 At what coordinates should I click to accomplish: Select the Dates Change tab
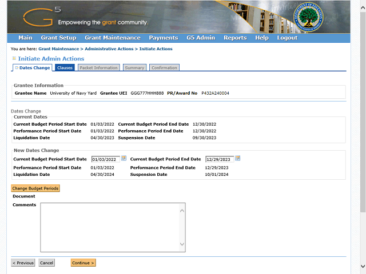click(x=32, y=67)
